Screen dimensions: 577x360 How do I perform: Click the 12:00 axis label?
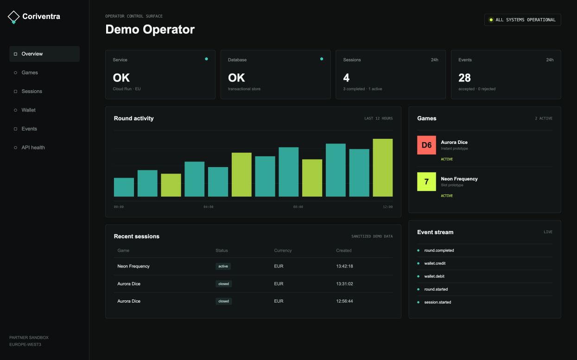click(x=388, y=207)
